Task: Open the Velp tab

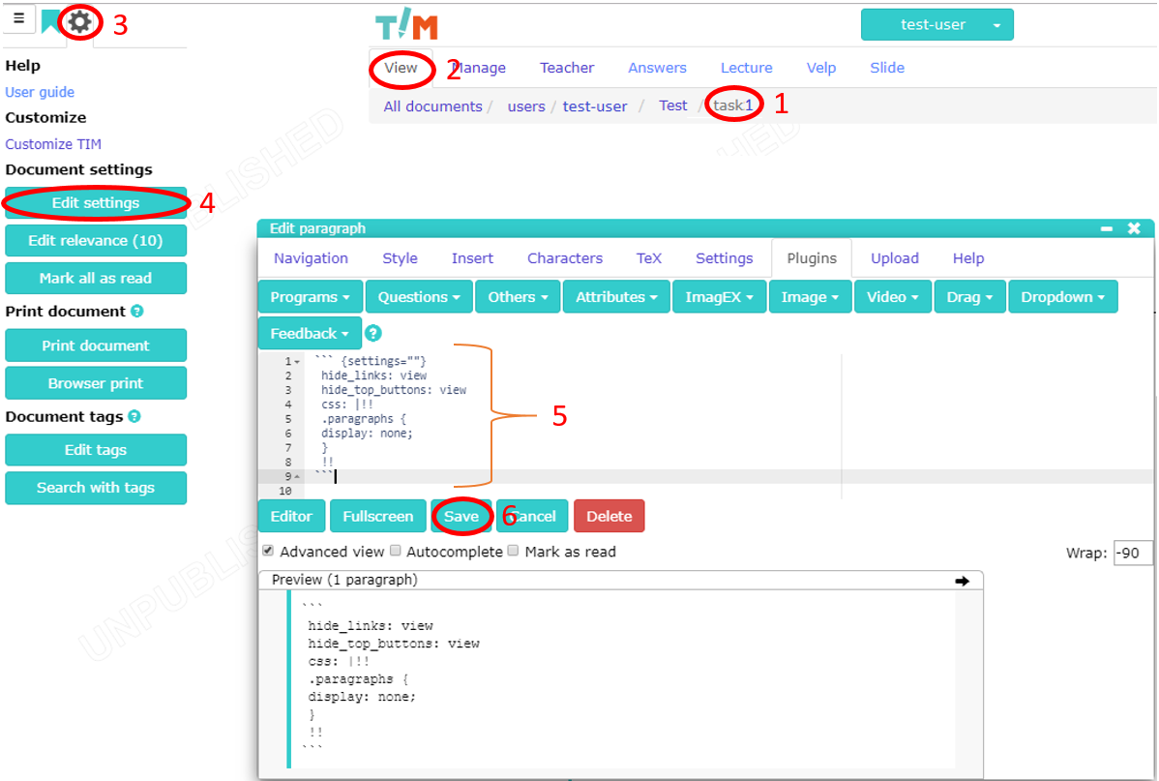Action: (x=820, y=68)
